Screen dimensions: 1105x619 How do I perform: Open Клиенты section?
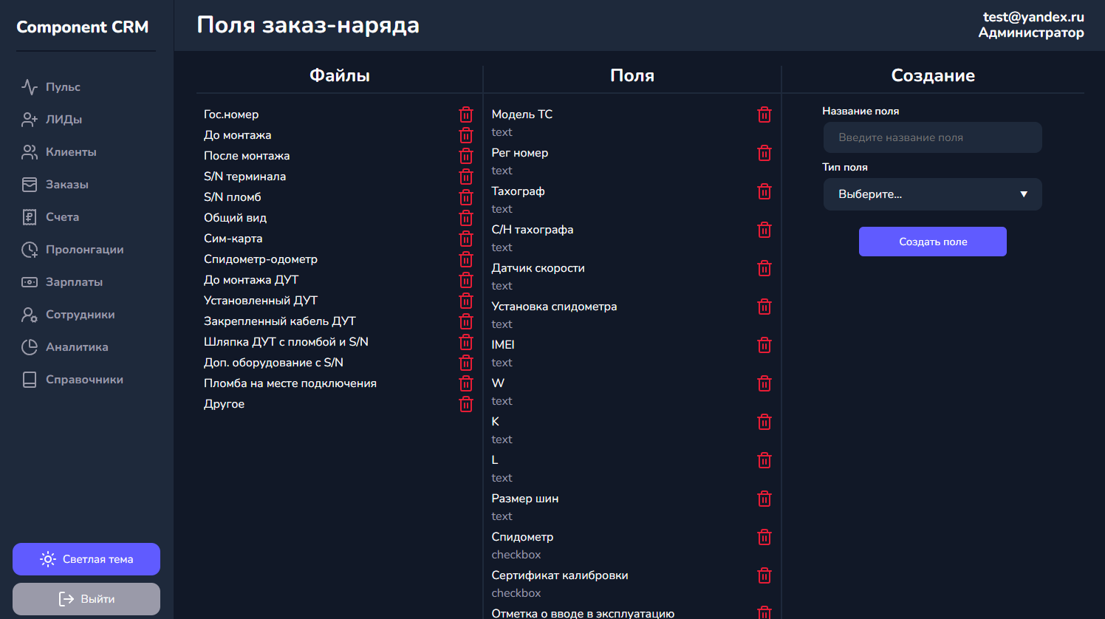tap(59, 152)
